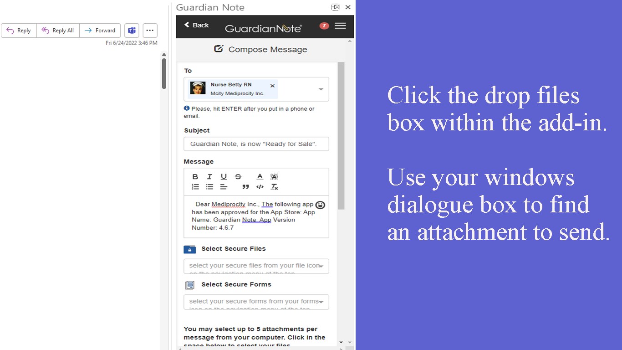Open More actions ellipsis in Outlook

click(150, 31)
